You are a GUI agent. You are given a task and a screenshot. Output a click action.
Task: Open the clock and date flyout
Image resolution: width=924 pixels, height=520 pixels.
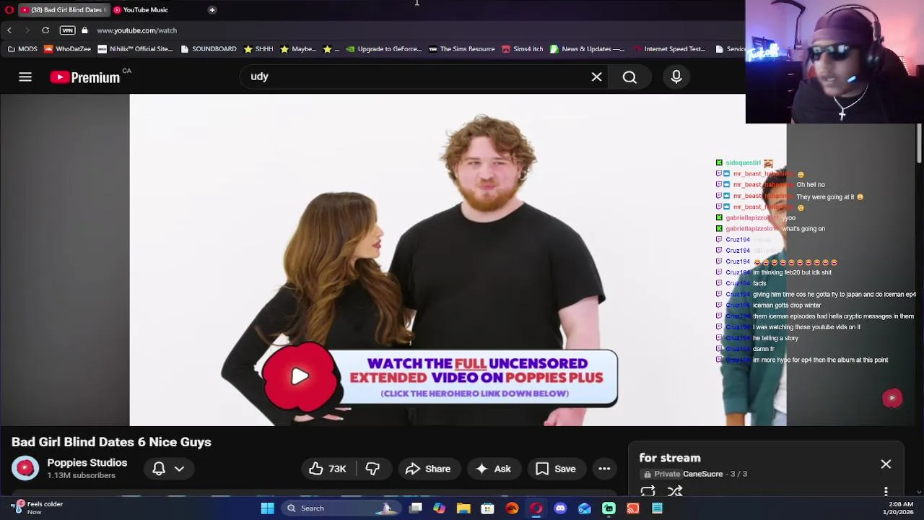[x=901, y=508]
